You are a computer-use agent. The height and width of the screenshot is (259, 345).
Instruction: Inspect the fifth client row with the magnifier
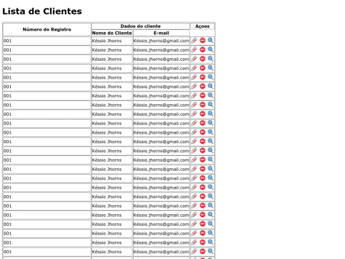coord(210,77)
